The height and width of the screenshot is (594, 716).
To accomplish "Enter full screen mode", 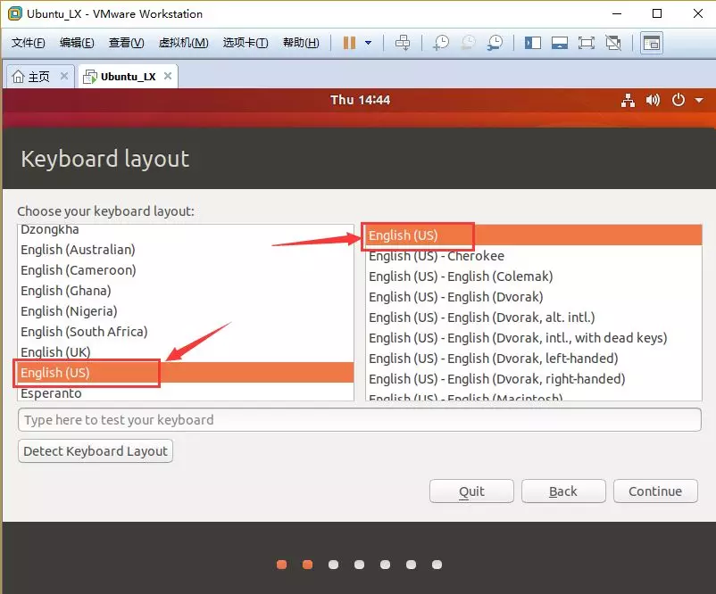I will tap(587, 43).
